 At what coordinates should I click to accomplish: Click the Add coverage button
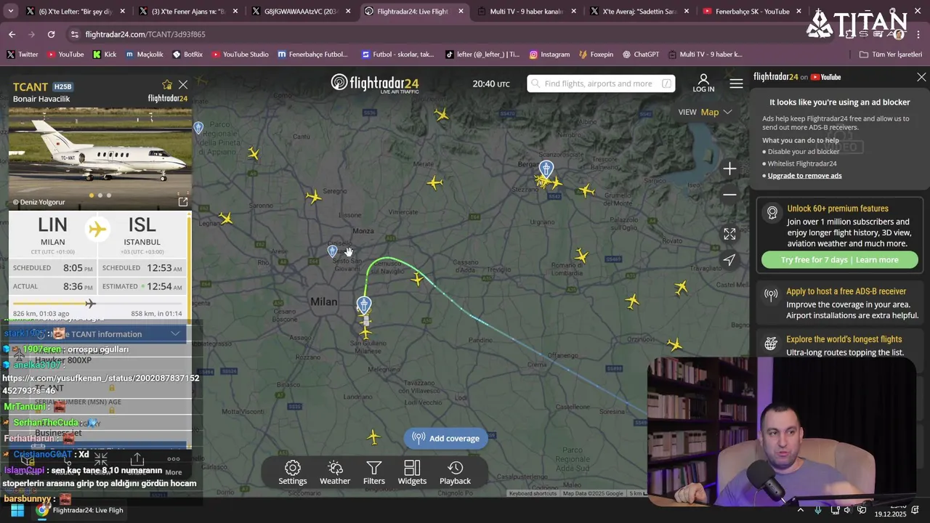[446, 438]
